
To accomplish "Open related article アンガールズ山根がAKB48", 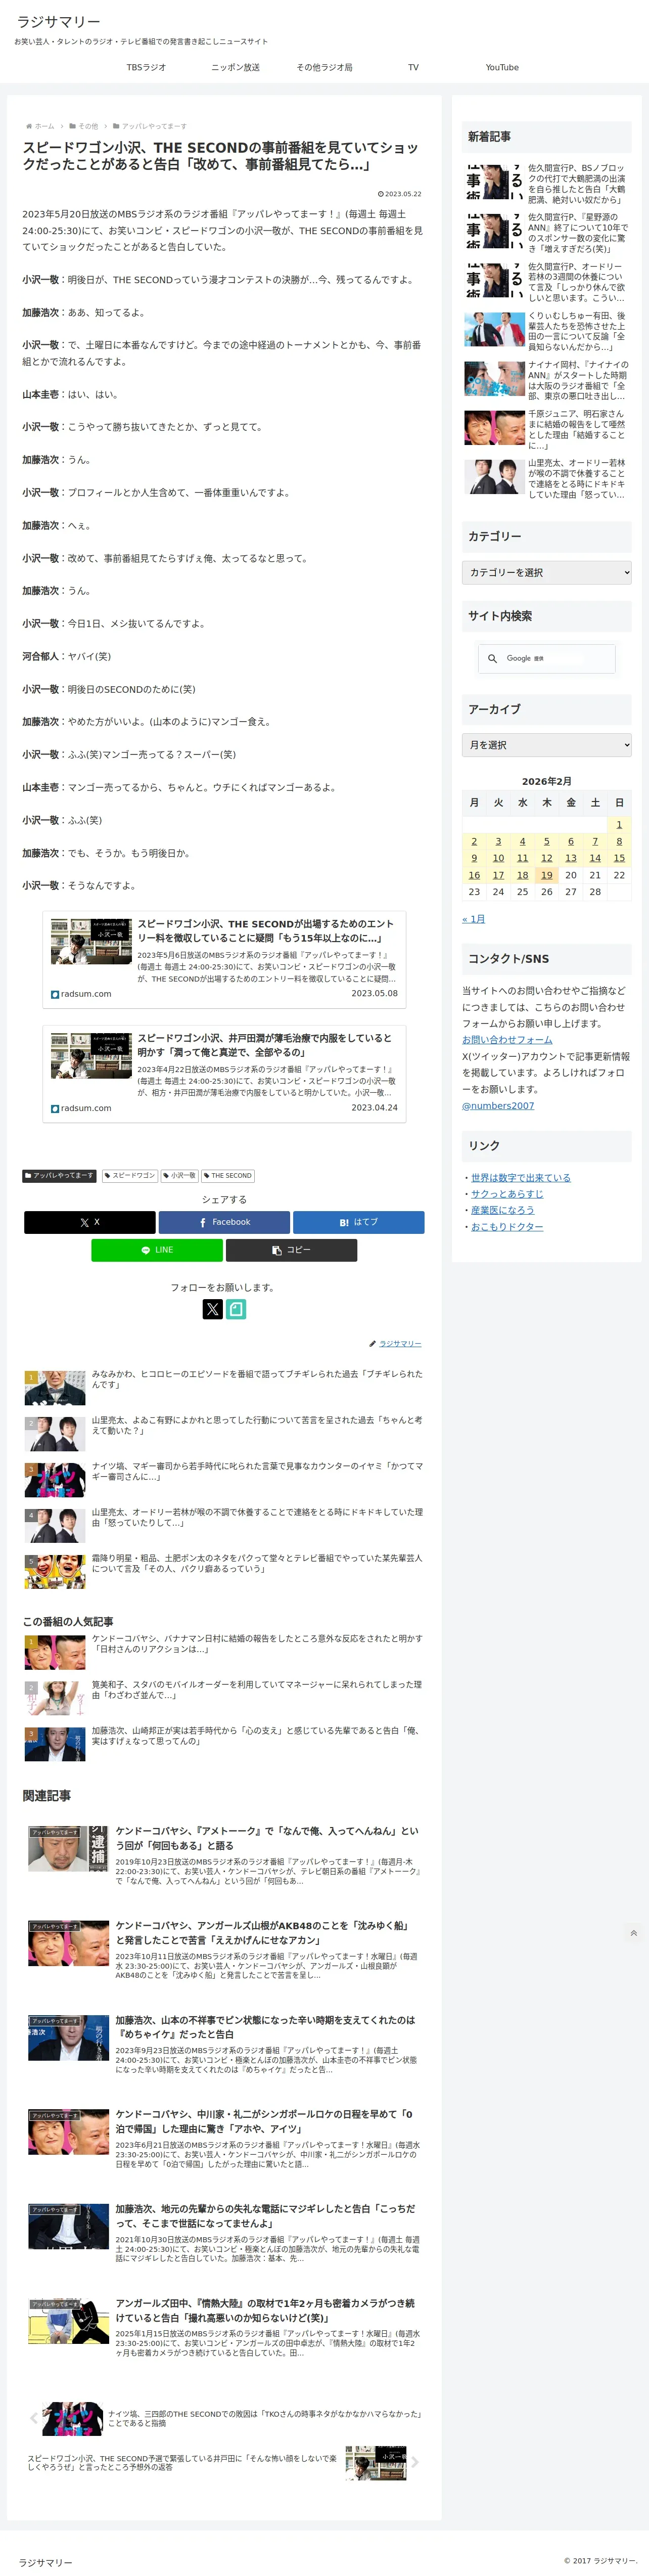I will tap(224, 1951).
